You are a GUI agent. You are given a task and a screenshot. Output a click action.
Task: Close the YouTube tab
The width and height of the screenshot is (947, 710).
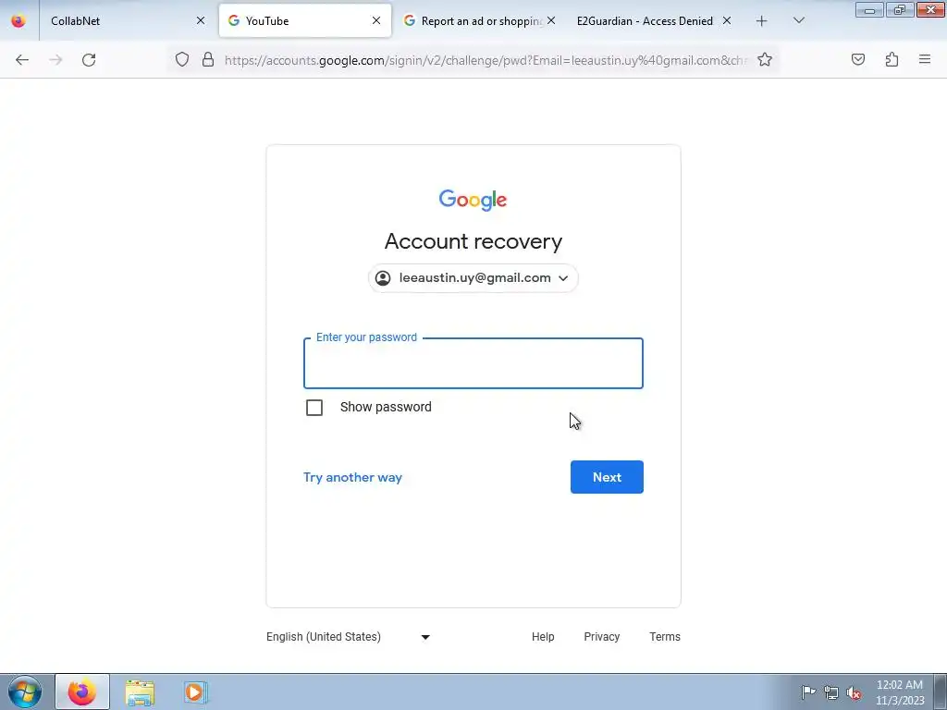coord(376,20)
